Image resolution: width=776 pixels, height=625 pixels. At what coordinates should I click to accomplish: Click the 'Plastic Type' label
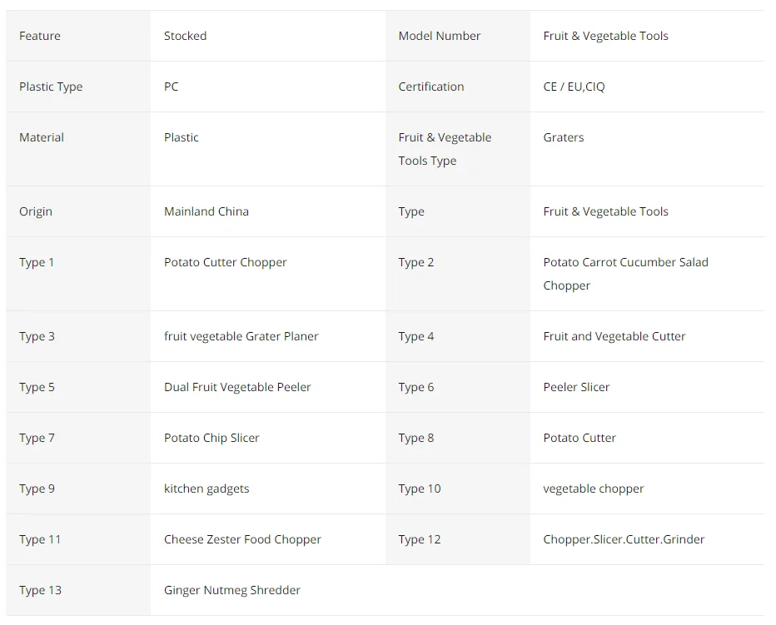(x=51, y=87)
